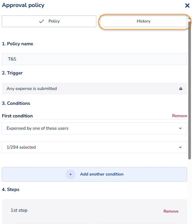Expand the '1/294 selected' users dropdown
The image size is (195, 224).
coord(88,147)
